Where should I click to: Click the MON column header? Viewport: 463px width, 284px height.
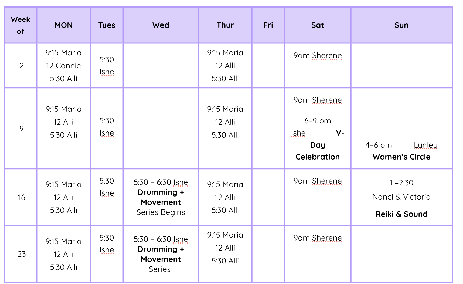[x=63, y=25]
